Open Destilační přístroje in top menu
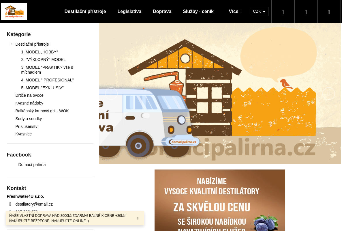346x231 pixels. [x=85, y=12]
